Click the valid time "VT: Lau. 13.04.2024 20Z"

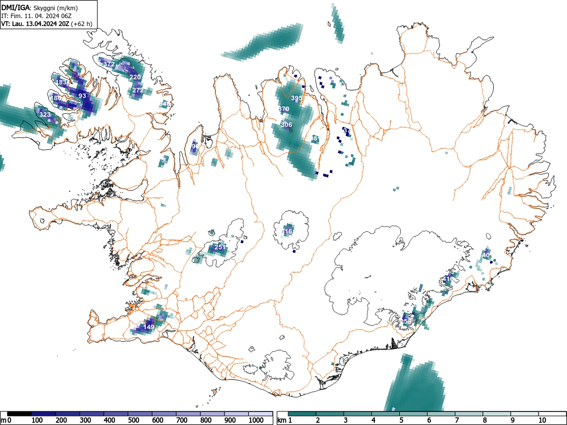[x=36, y=24]
